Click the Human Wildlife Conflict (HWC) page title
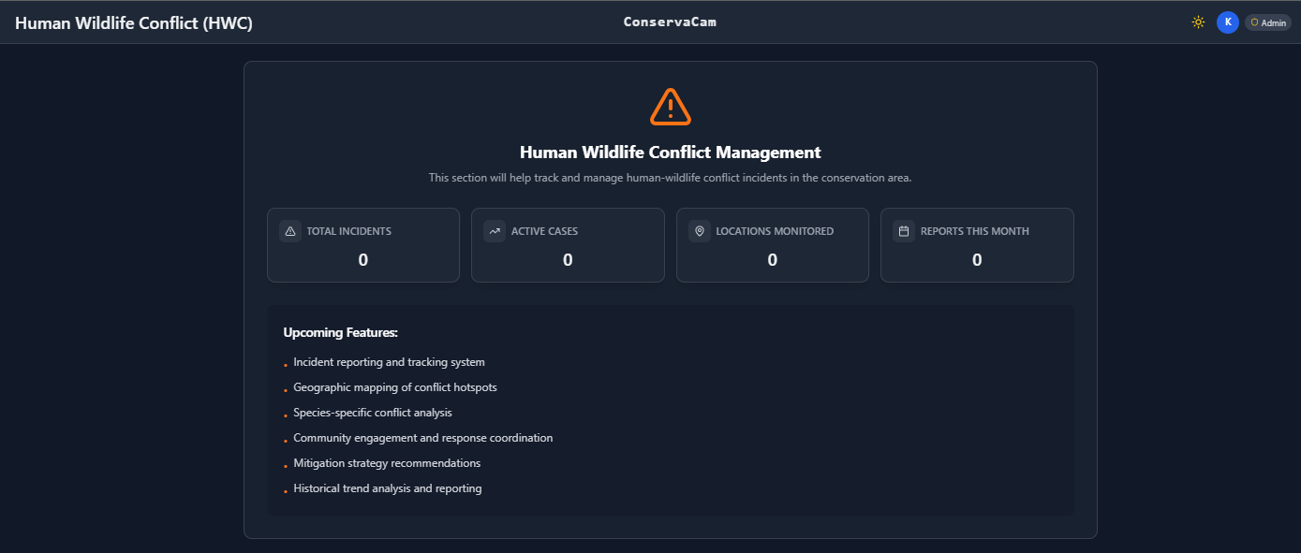Image resolution: width=1301 pixels, height=553 pixels. [134, 23]
